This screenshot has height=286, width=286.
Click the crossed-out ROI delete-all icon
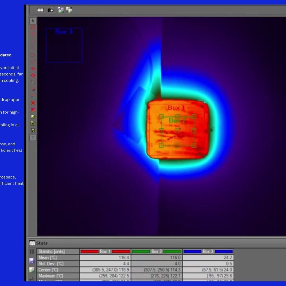[x=33, y=110]
